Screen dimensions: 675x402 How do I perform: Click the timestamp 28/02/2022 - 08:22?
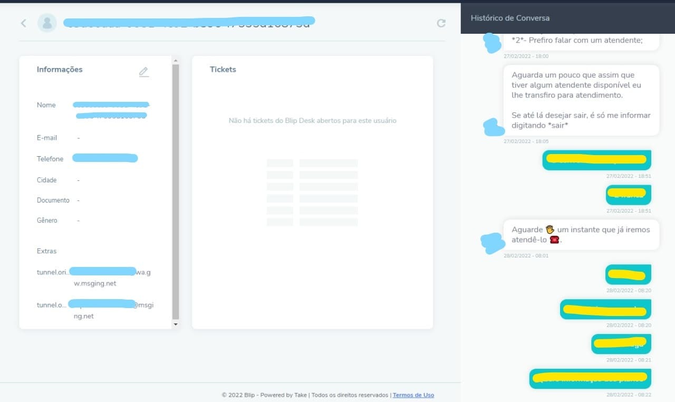[x=629, y=395]
